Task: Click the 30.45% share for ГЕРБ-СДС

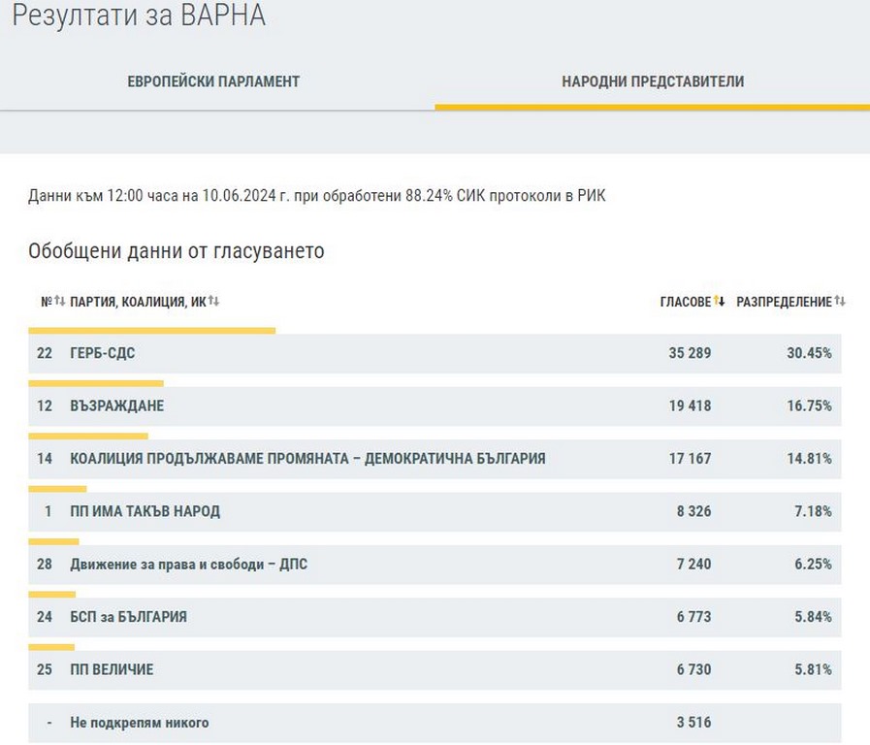Action: pyautogui.click(x=809, y=353)
